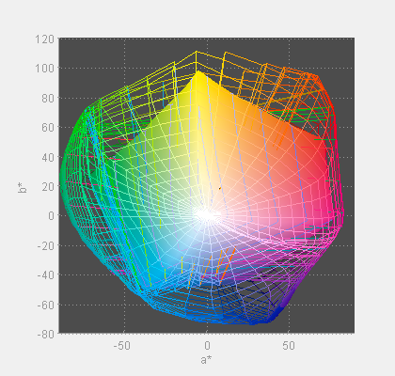Click the 100 tick label on the b* axis
Screen dimensions: 395x376
44,69
